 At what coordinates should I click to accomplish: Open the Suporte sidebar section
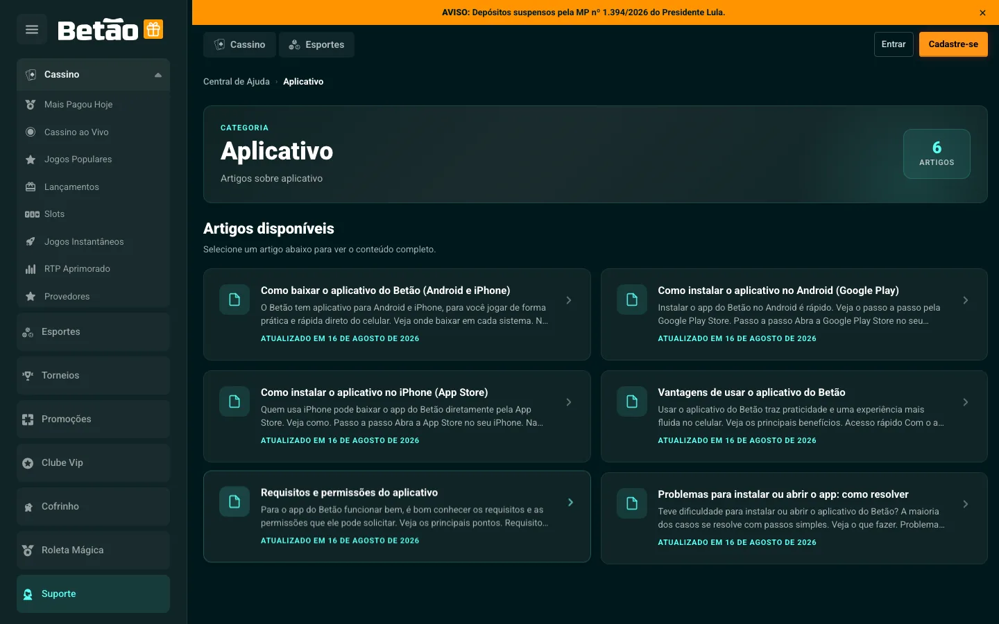pos(93,594)
